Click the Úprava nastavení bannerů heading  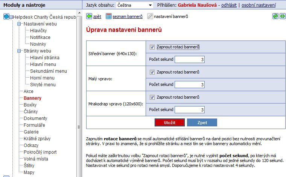point(124,30)
